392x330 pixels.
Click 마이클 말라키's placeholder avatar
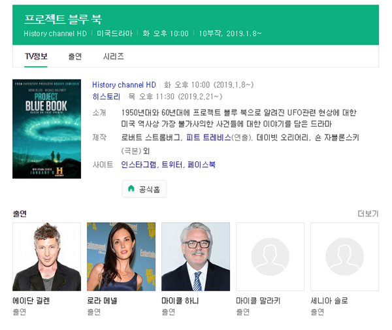point(270,257)
